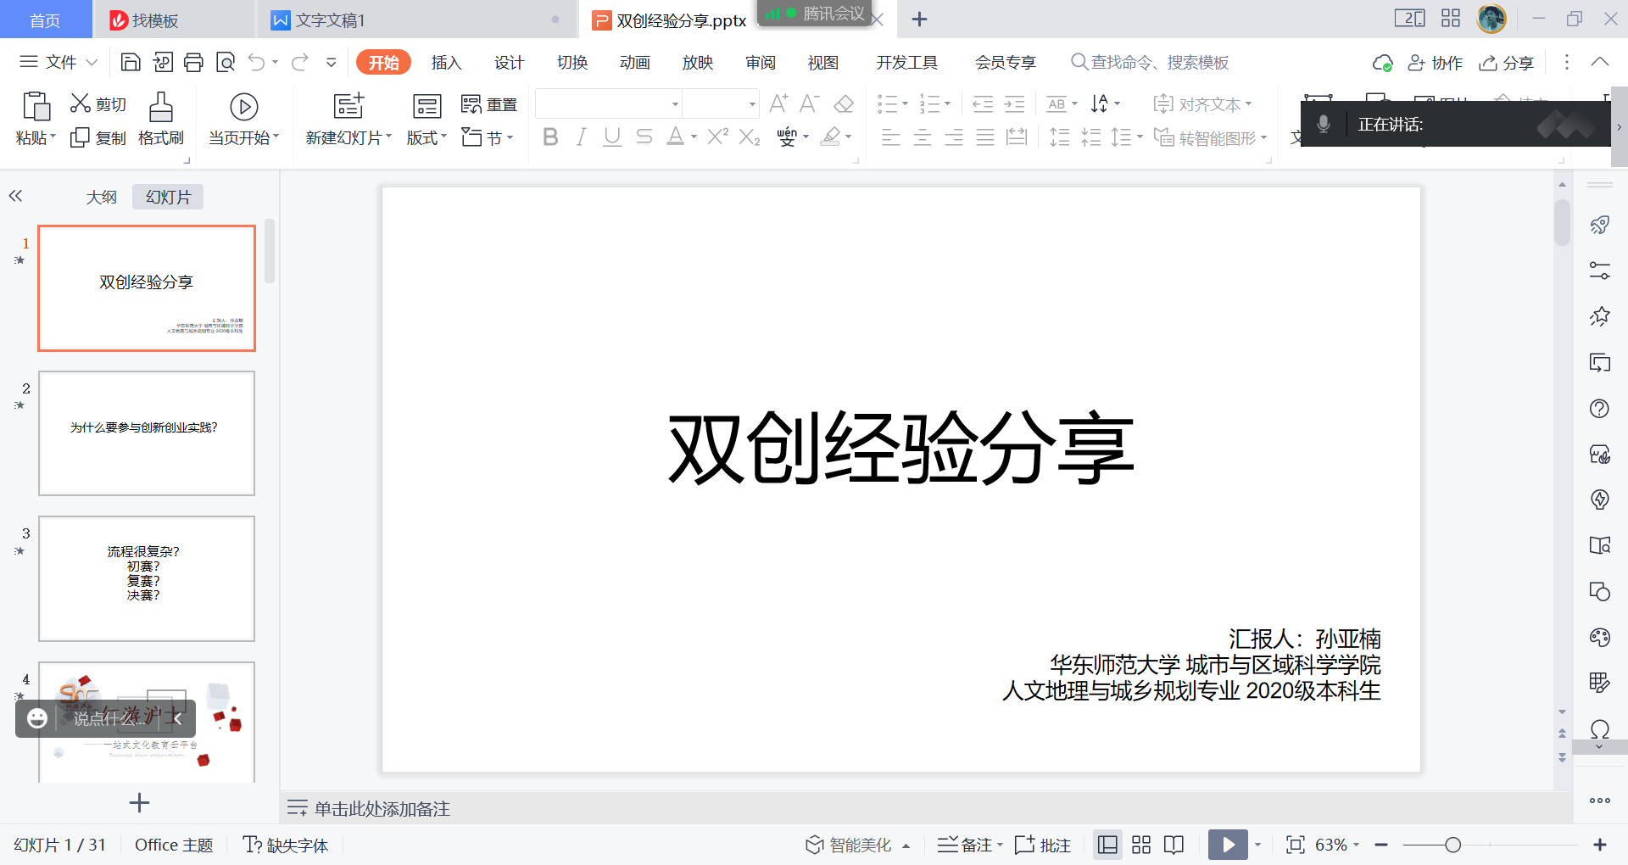Toggle the Normal view button in status bar

point(1107,845)
